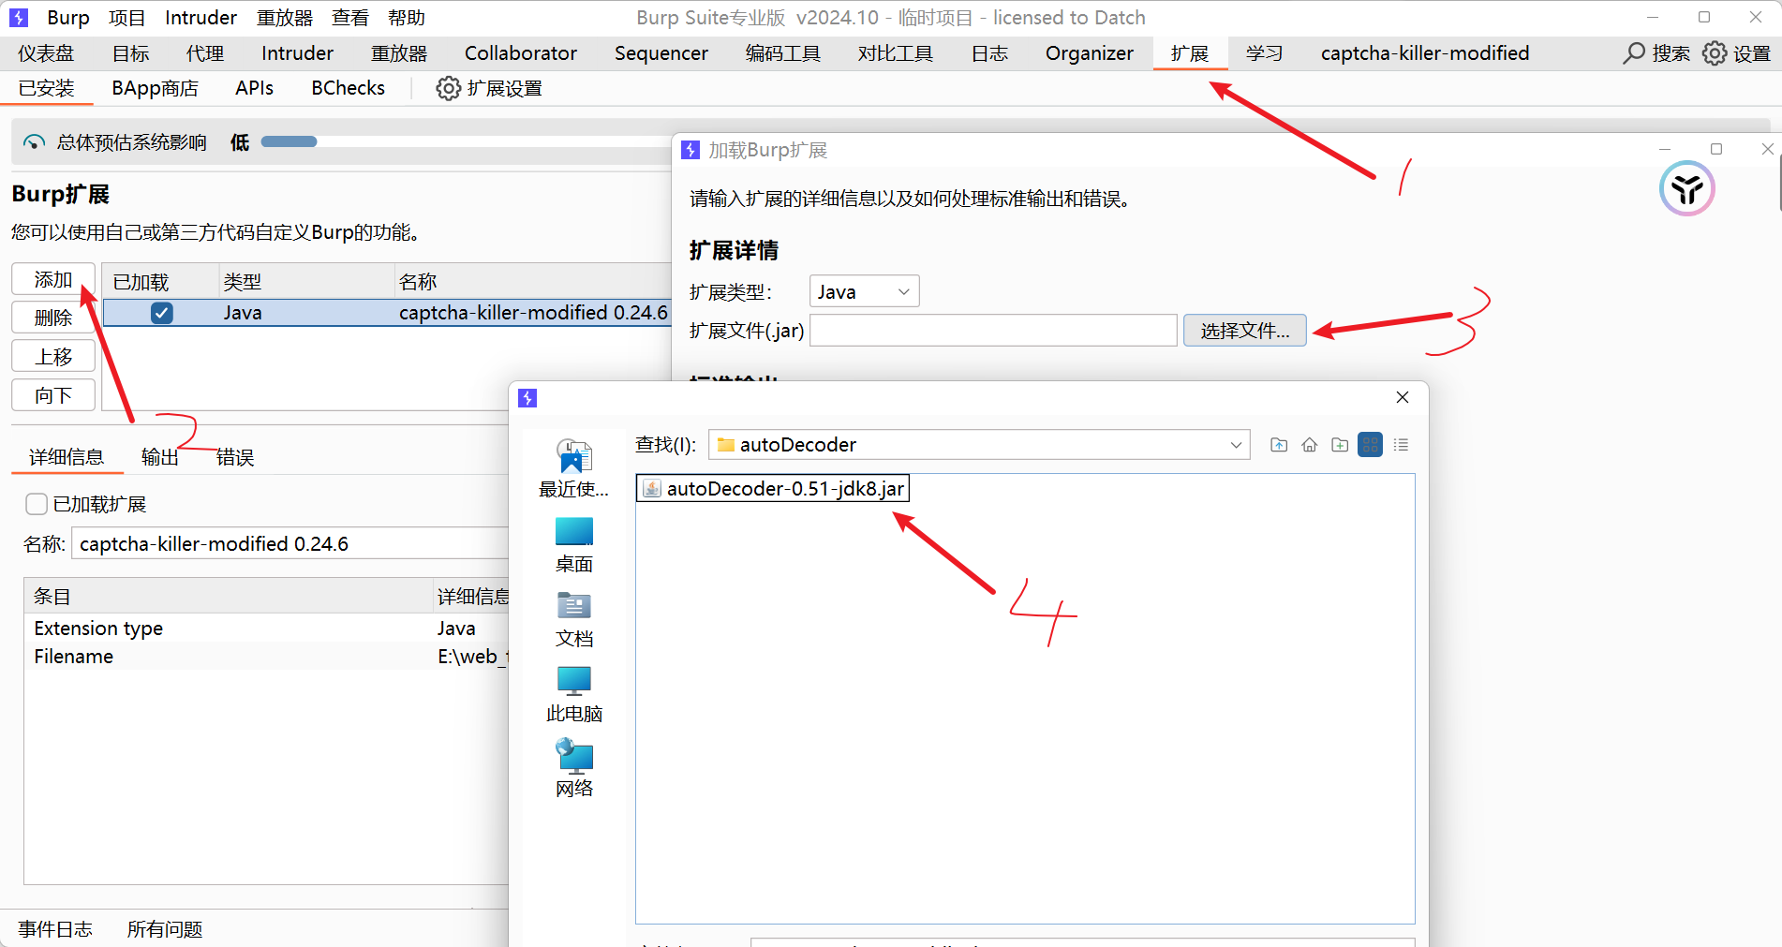Click the 扩展文件(.jar) path input field

click(x=993, y=330)
